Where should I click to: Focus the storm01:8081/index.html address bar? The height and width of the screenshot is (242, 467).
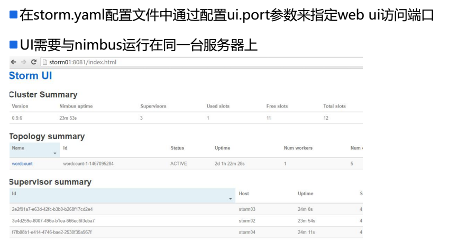click(x=202, y=62)
